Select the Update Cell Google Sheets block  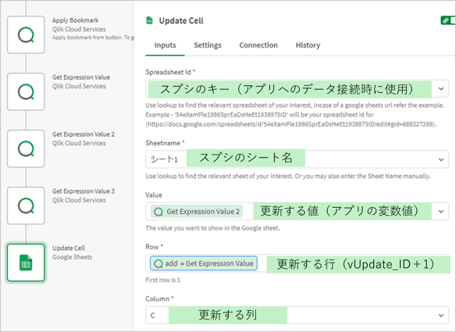click(x=26, y=262)
